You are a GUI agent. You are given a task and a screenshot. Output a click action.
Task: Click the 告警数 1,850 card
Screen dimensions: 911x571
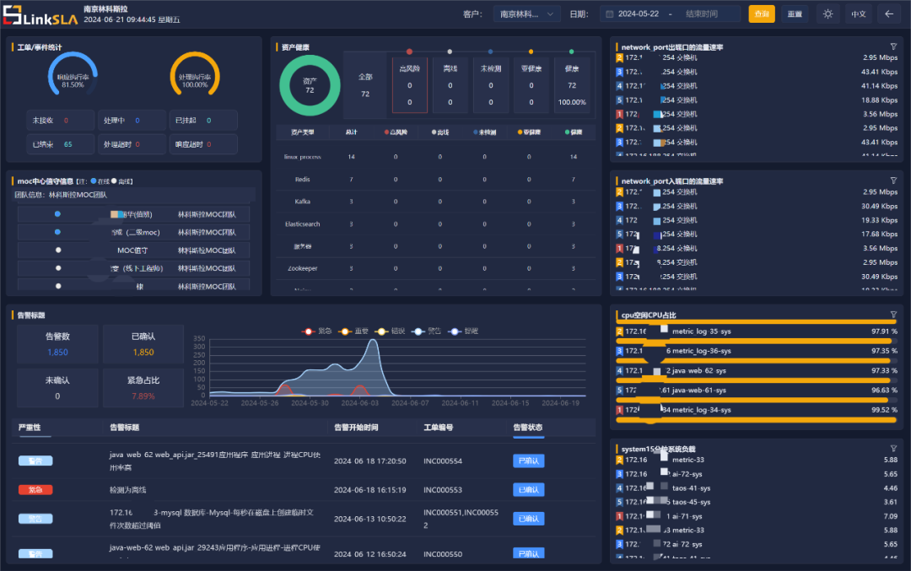click(x=57, y=344)
